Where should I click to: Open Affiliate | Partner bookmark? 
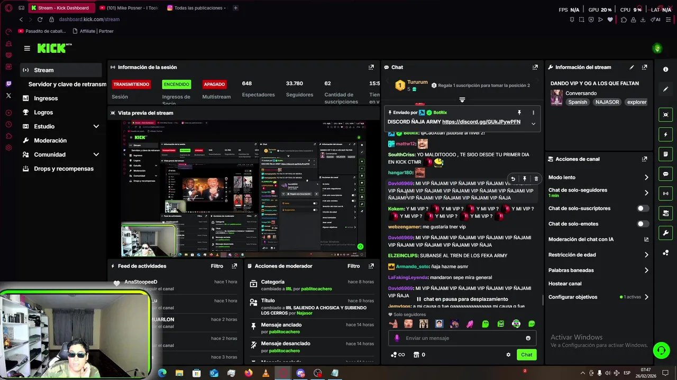pos(93,31)
